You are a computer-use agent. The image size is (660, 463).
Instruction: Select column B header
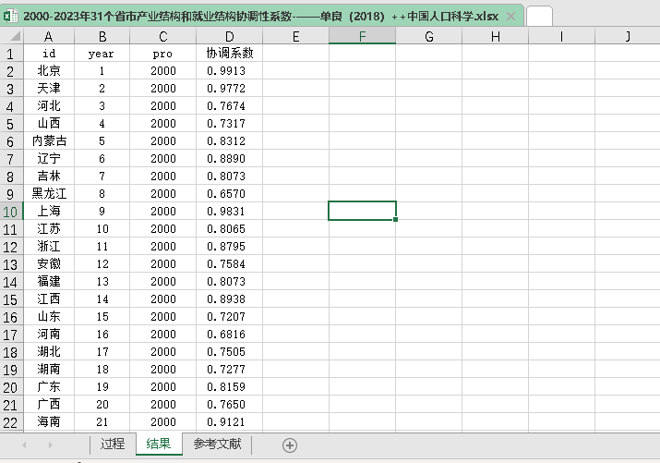(x=102, y=37)
